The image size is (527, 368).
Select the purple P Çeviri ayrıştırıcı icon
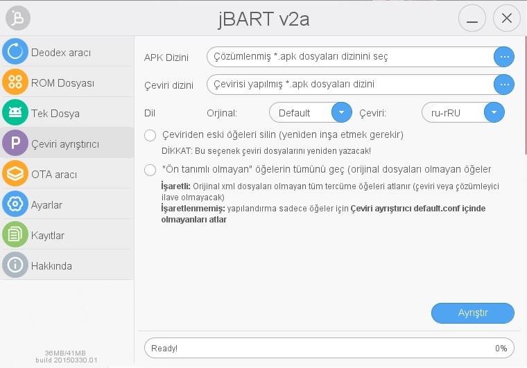[15, 143]
